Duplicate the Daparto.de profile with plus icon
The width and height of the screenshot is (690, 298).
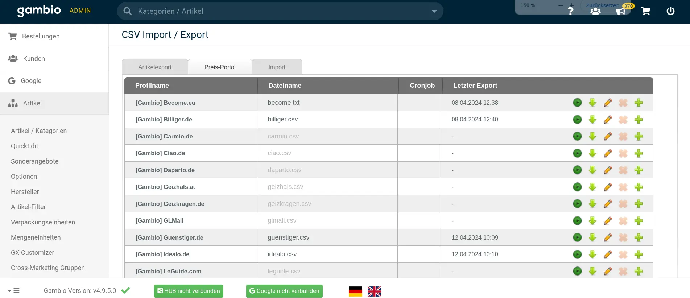click(x=639, y=170)
